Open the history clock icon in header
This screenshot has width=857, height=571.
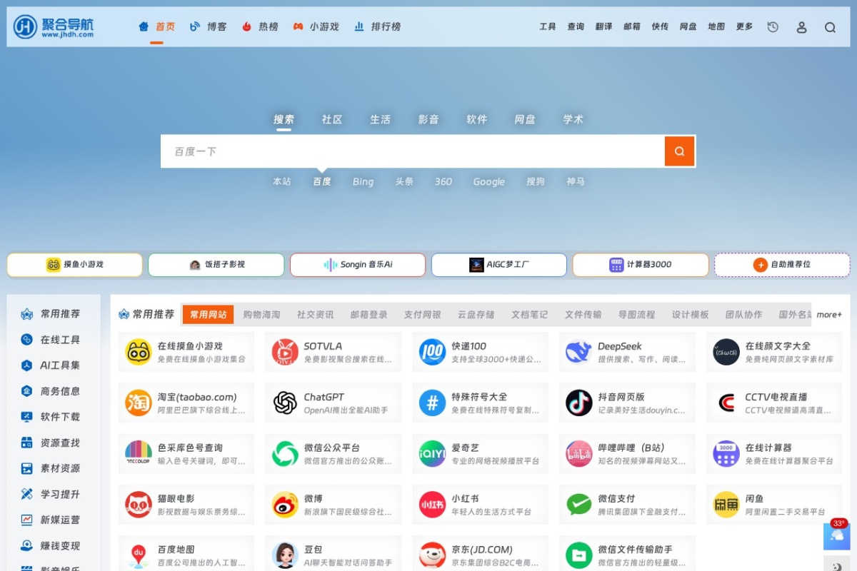coord(773,27)
